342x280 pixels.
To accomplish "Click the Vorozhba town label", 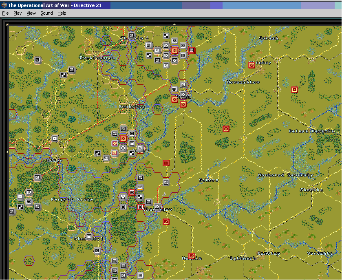I will [x=320, y=254].
